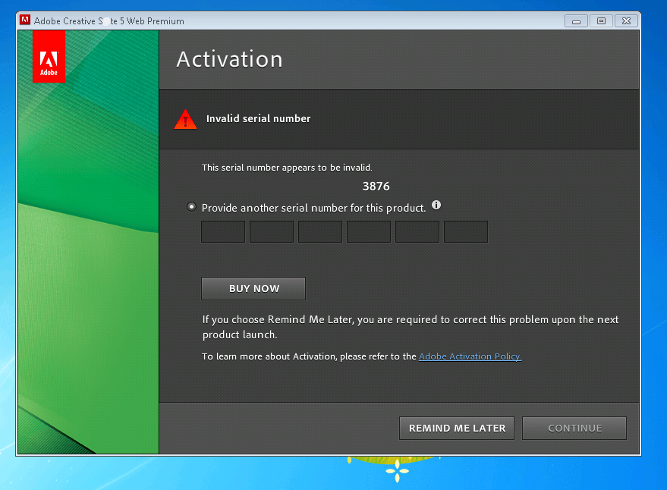This screenshot has width=667, height=490.
Task: Click the last serial number field
Action: [x=465, y=231]
